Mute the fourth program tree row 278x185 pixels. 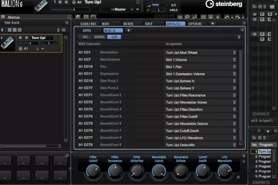point(262,39)
